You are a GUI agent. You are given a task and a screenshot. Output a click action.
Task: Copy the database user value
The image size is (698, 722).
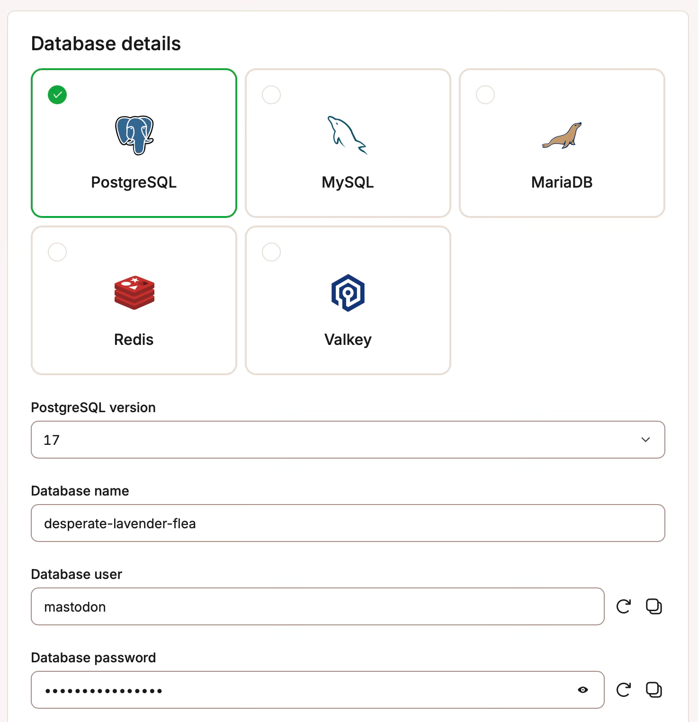click(x=654, y=606)
